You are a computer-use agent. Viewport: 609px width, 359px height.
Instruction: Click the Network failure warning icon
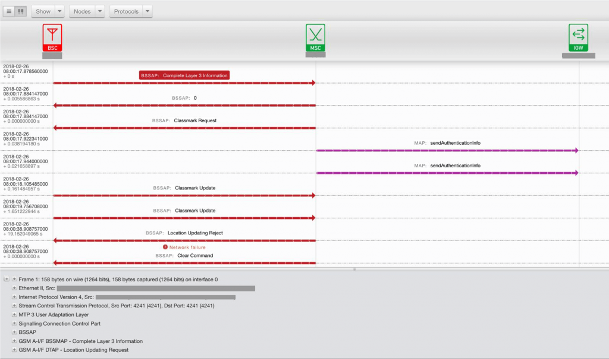(165, 247)
